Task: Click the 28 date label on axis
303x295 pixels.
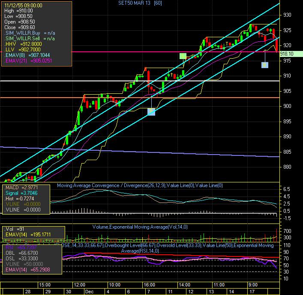Action: [x=28, y=292]
